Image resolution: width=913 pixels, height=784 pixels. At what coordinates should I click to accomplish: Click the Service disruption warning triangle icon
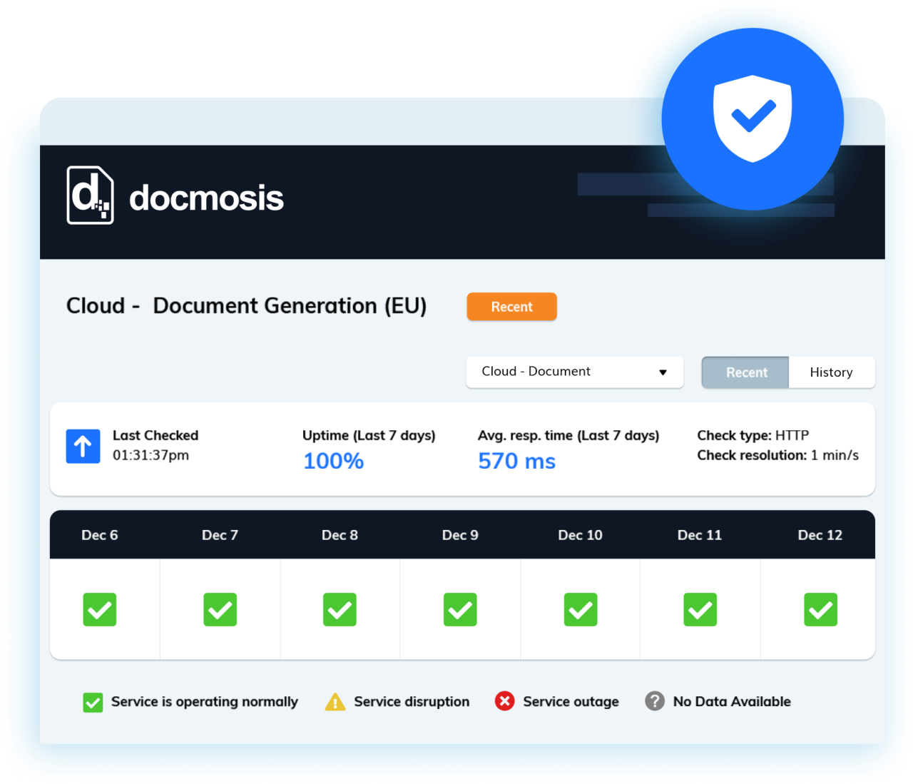(x=335, y=701)
